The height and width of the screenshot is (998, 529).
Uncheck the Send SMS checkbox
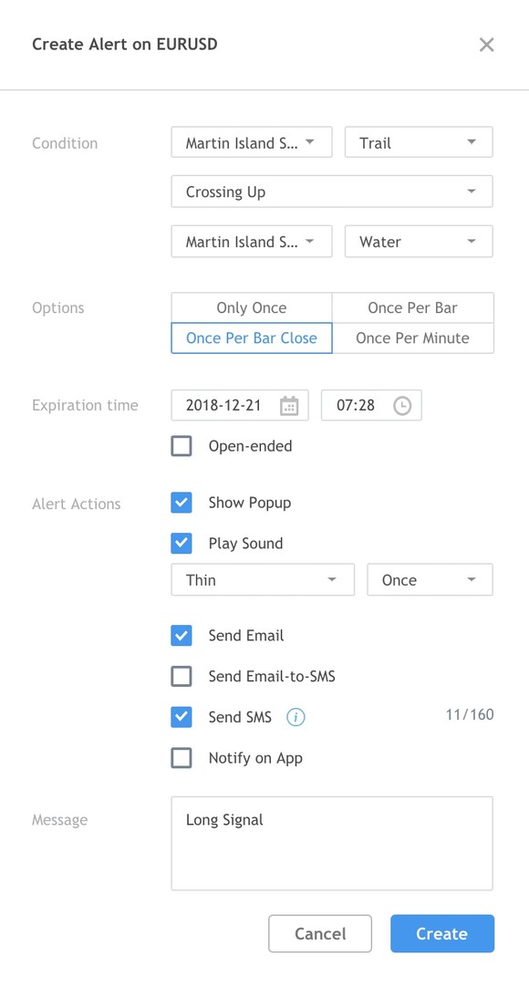point(182,717)
